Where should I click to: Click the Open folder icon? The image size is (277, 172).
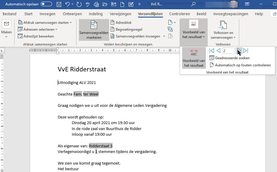click(x=105, y=4)
